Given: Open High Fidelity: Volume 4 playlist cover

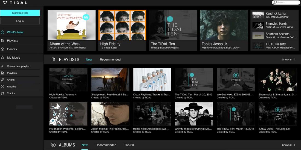Looking at the screenshot, I should (x=68, y=80).
